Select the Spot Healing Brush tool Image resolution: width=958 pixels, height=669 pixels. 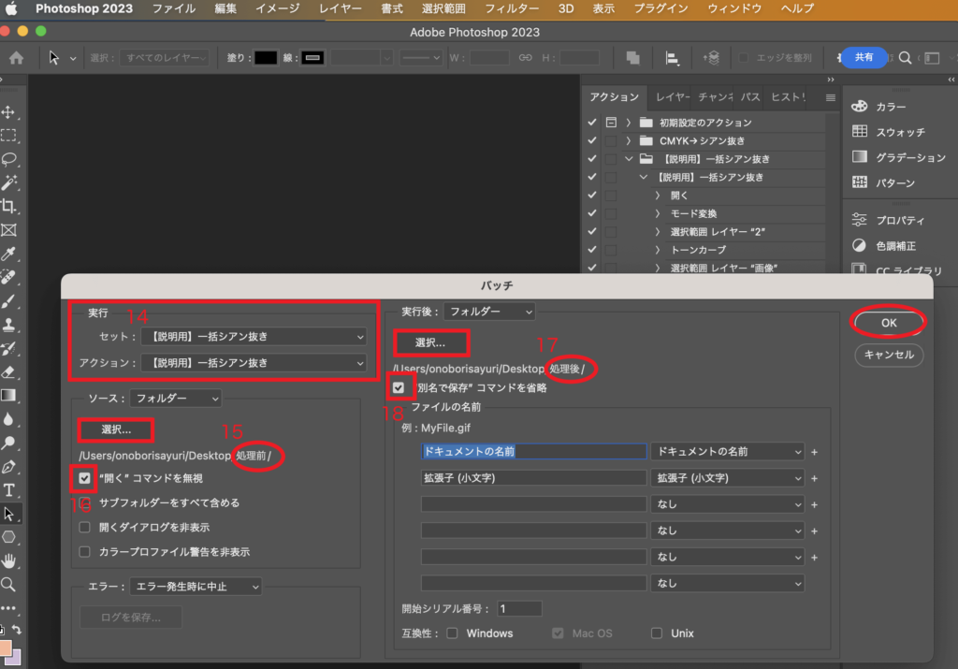[8, 277]
